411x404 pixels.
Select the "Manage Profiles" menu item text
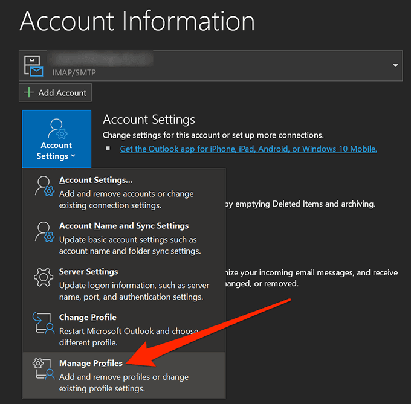coord(91,364)
